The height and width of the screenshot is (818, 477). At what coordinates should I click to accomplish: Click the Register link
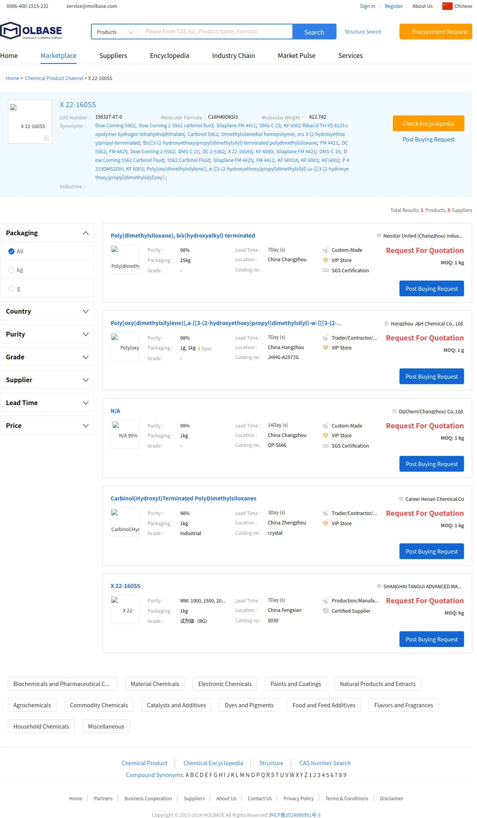[x=394, y=6]
